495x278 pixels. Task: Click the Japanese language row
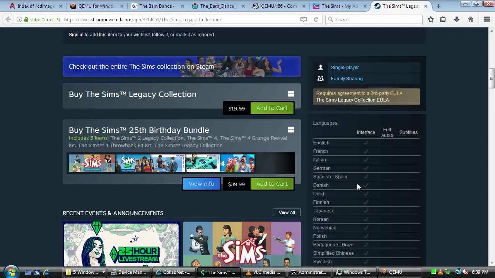coord(366,211)
